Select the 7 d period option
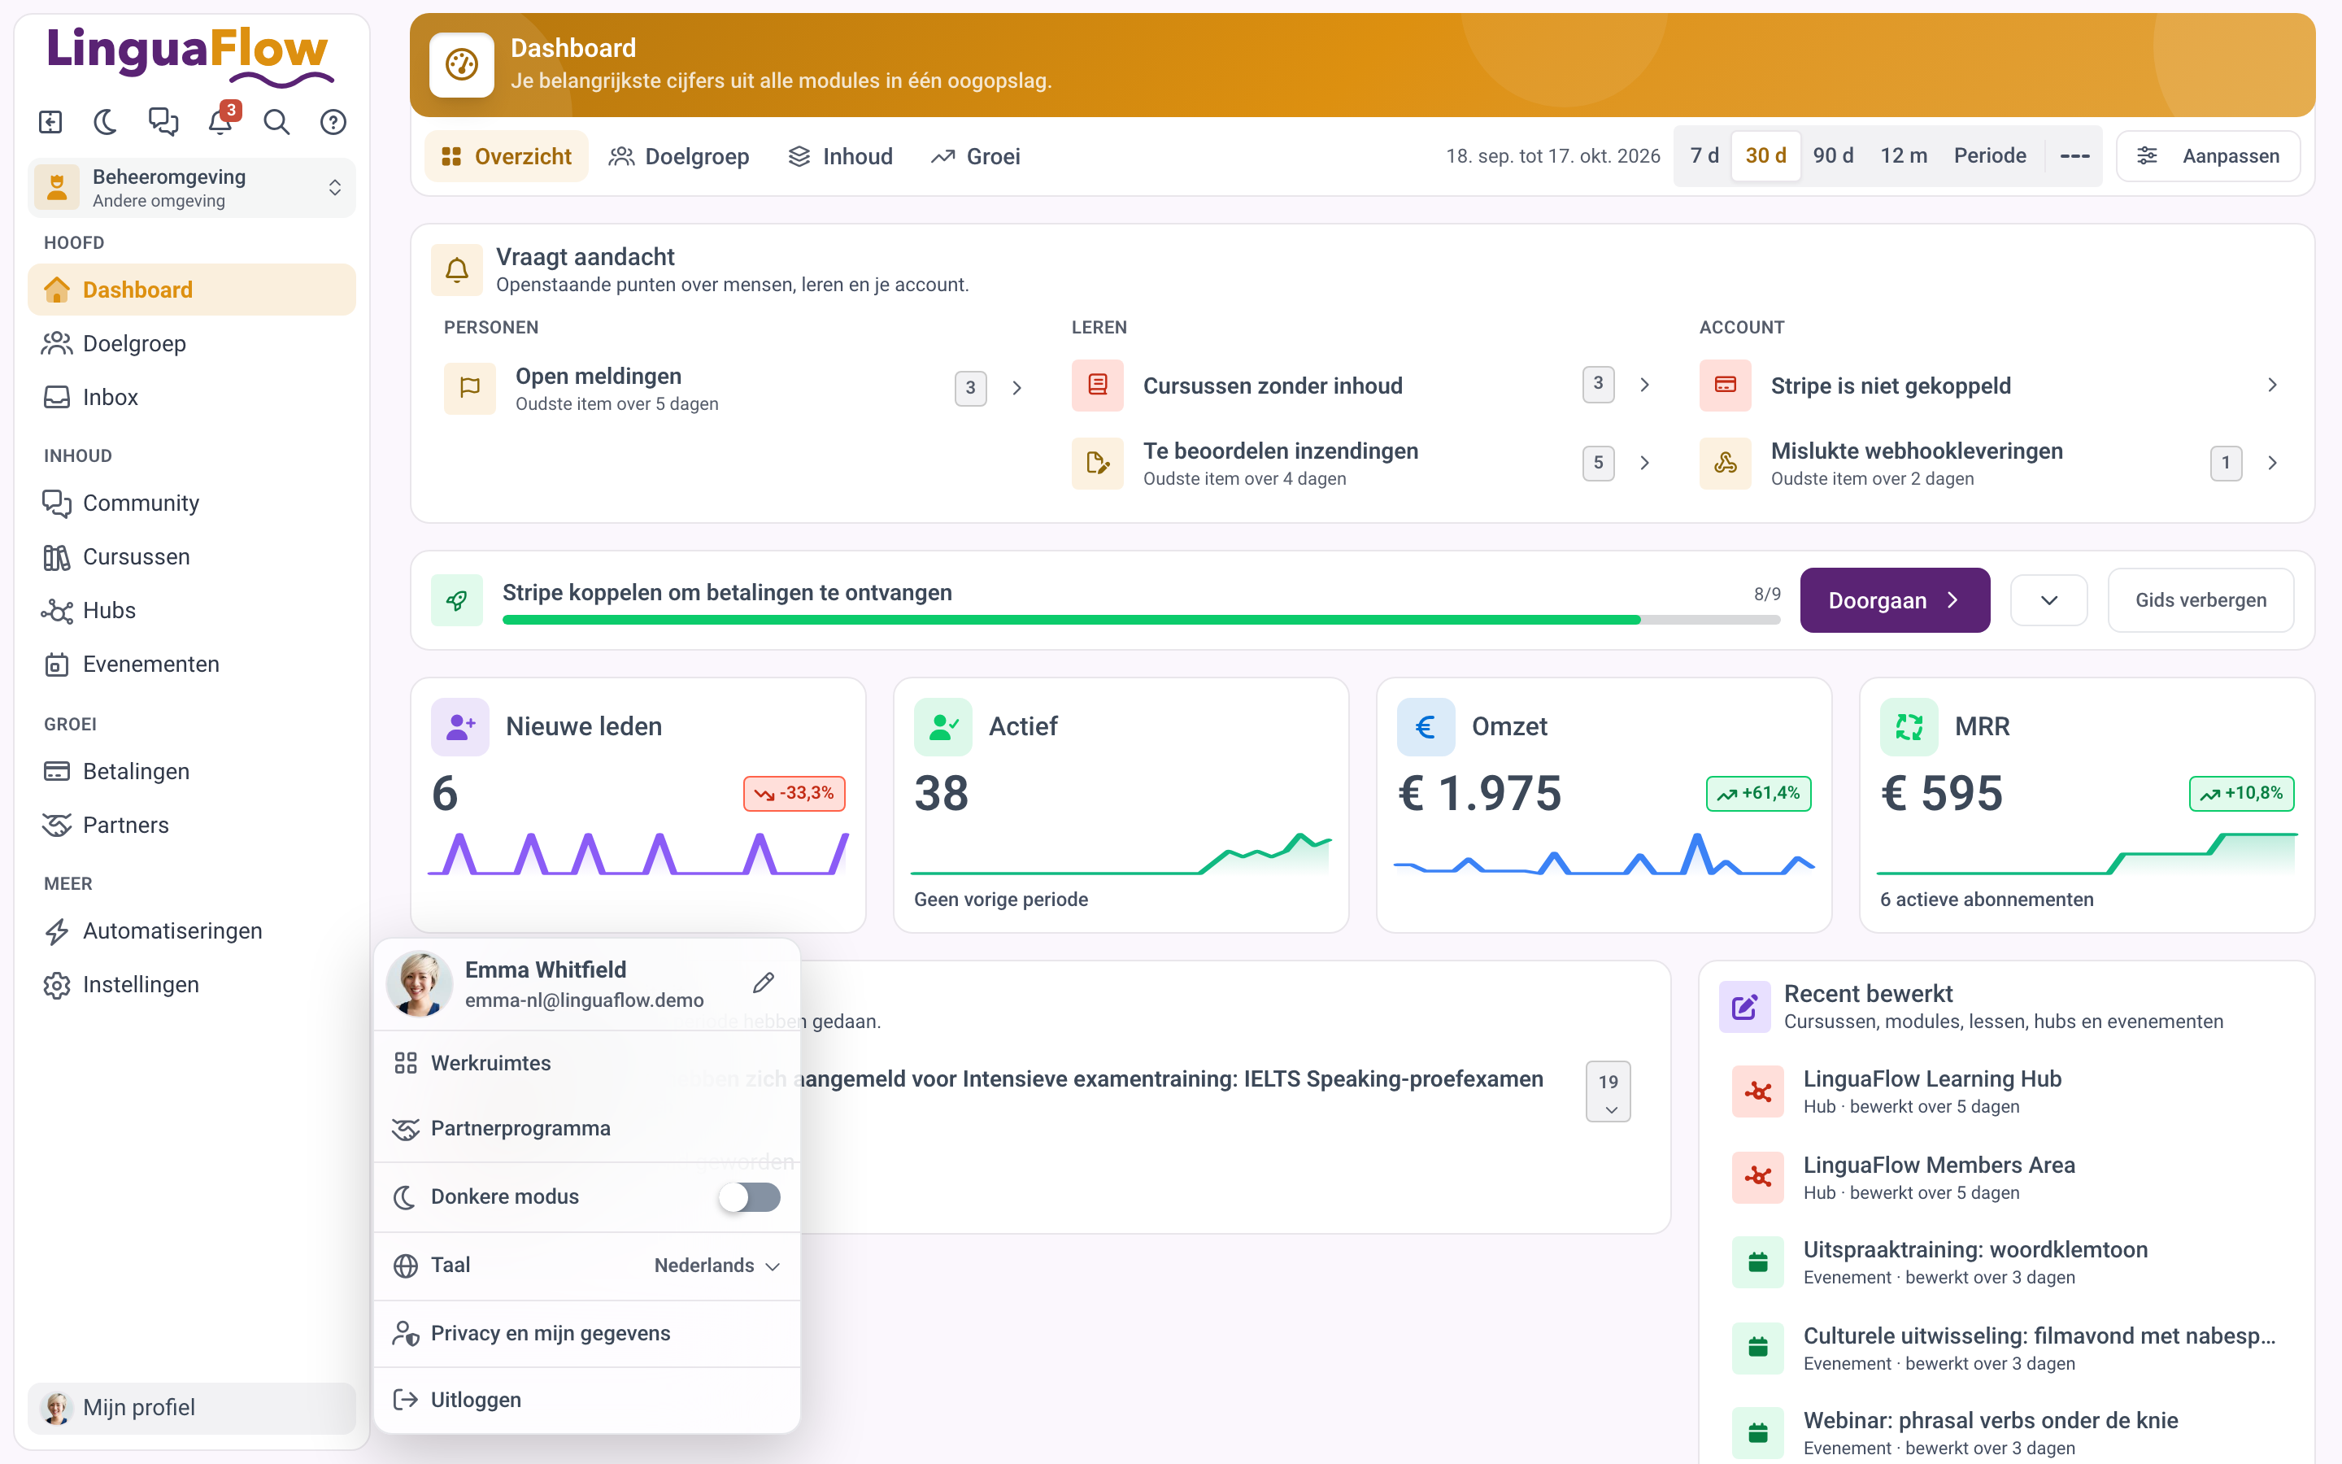Screen dimensions: 2342x1464 [1704, 156]
